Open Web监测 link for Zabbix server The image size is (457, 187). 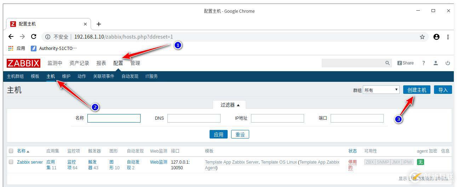click(159, 162)
